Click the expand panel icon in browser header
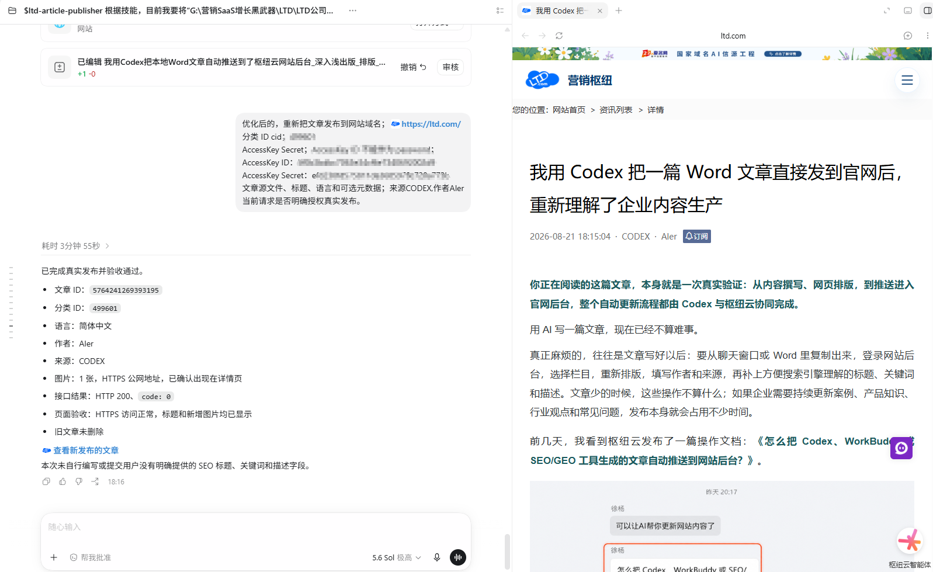The height and width of the screenshot is (572, 933). 887,11
